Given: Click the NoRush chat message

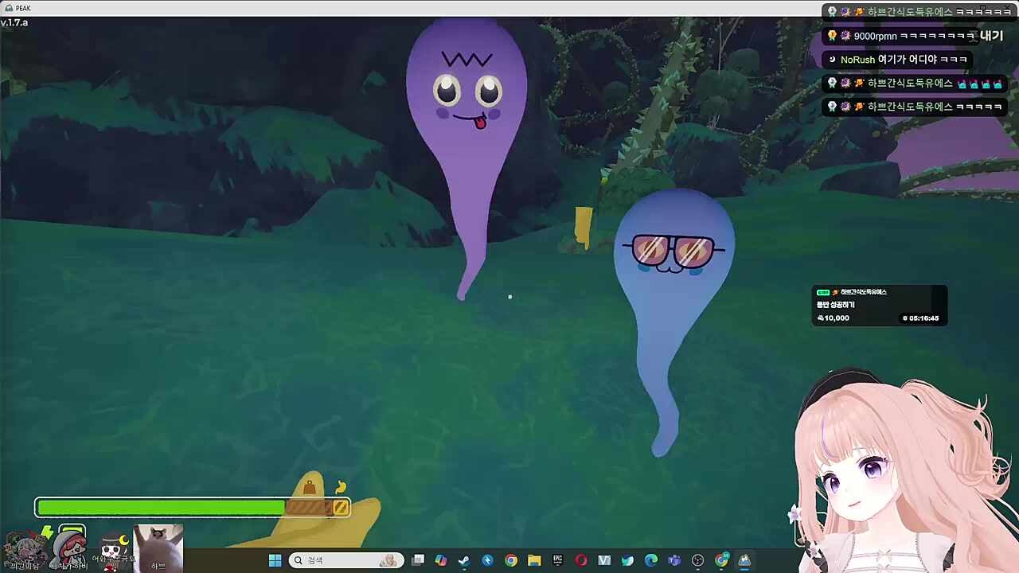Looking at the screenshot, I should [897, 60].
